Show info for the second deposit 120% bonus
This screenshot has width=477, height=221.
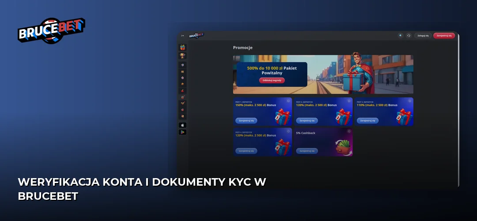point(349,101)
